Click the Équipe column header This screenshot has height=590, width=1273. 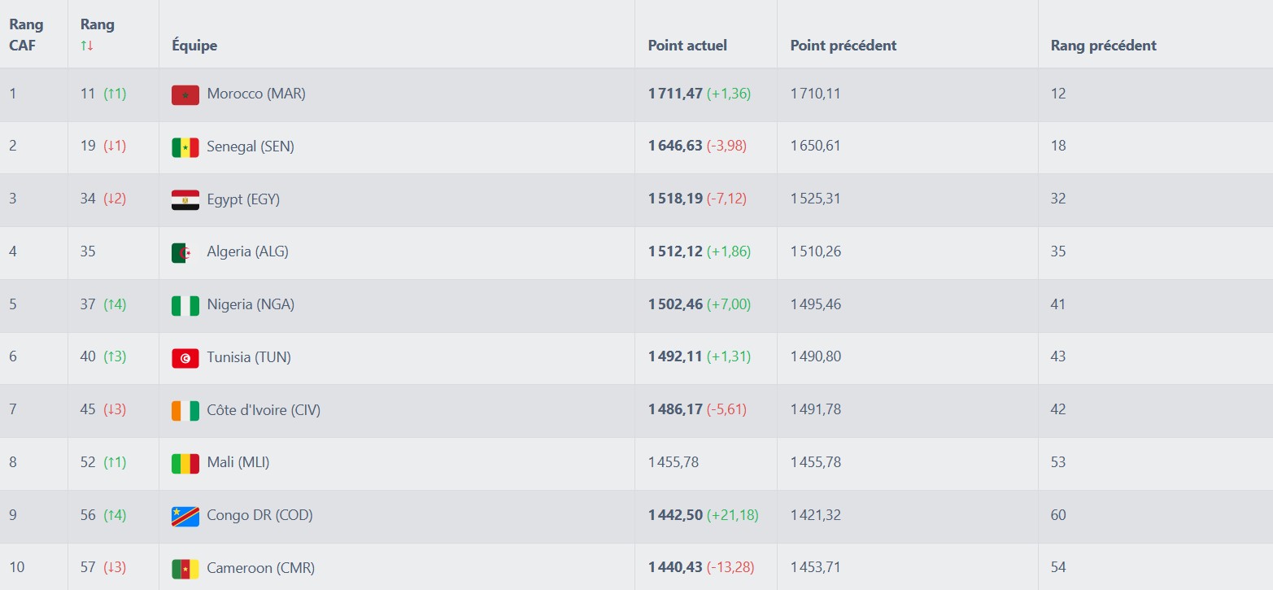click(x=194, y=46)
